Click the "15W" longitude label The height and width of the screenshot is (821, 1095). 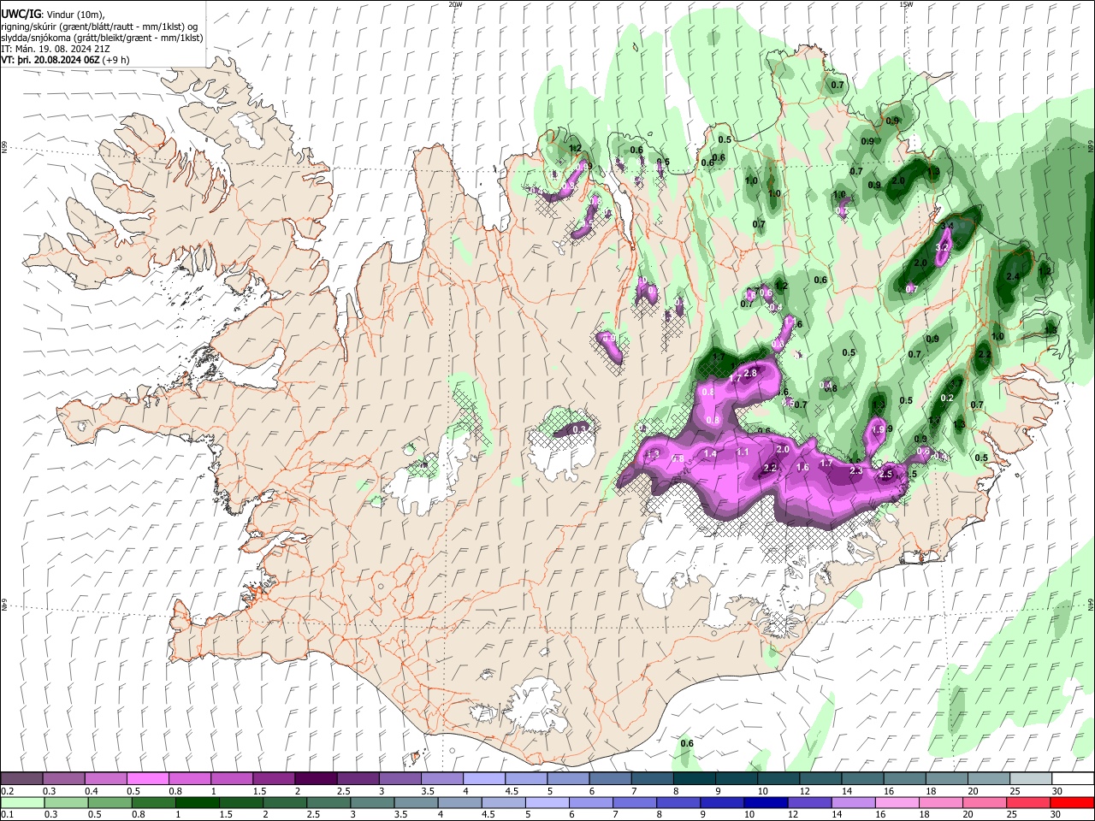pyautogui.click(x=905, y=4)
